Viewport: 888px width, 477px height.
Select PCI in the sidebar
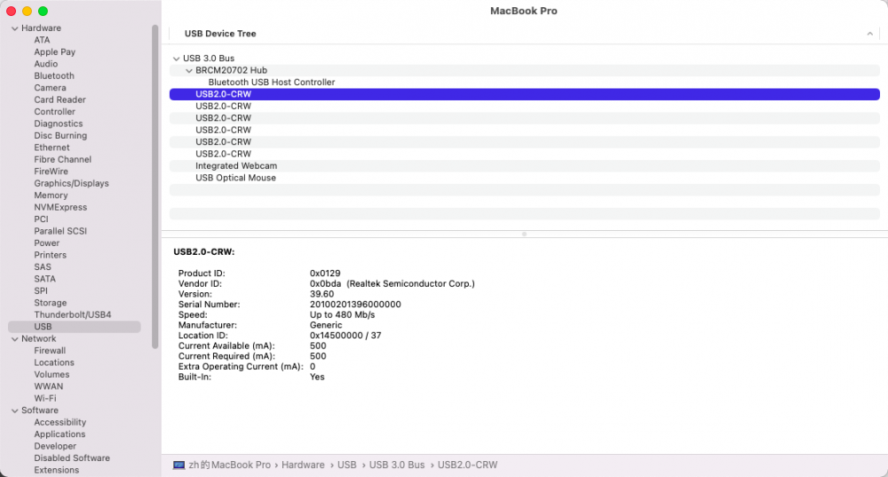point(41,219)
